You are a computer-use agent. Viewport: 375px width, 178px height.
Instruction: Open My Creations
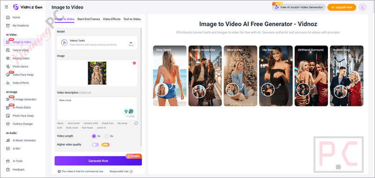20,26
